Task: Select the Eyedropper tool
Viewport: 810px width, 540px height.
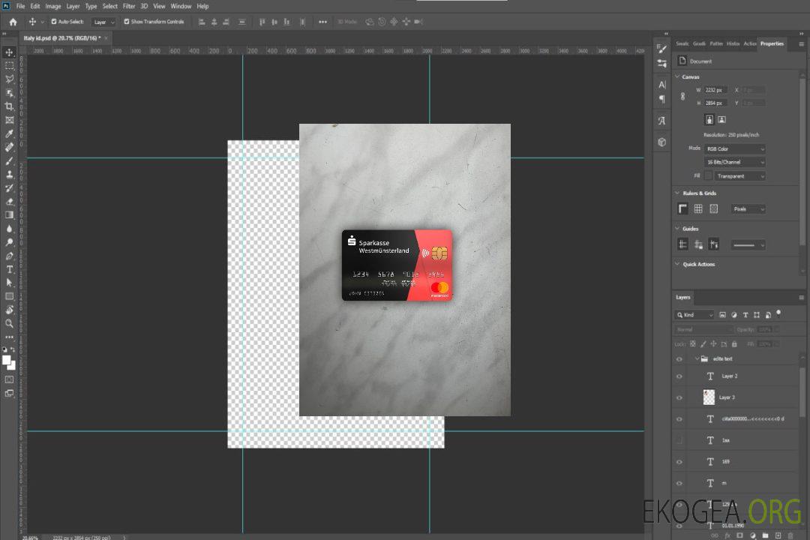Action: (x=9, y=133)
